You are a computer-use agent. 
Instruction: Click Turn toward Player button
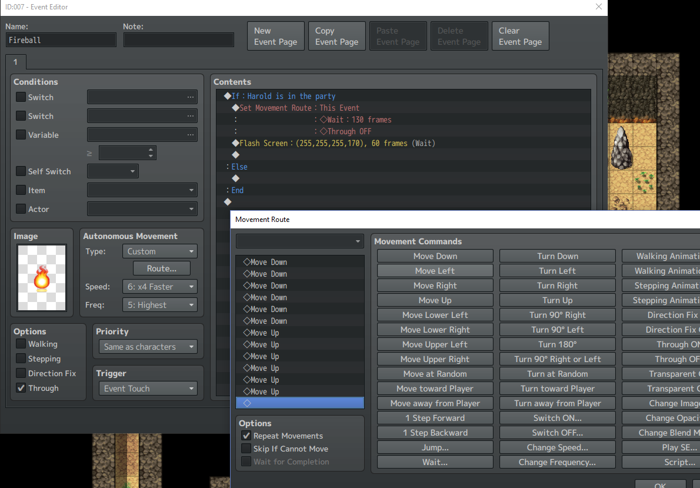click(557, 389)
